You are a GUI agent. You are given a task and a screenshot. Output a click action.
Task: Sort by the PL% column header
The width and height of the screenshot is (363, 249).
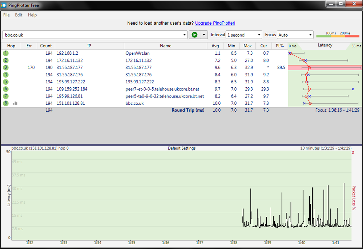coord(279,46)
